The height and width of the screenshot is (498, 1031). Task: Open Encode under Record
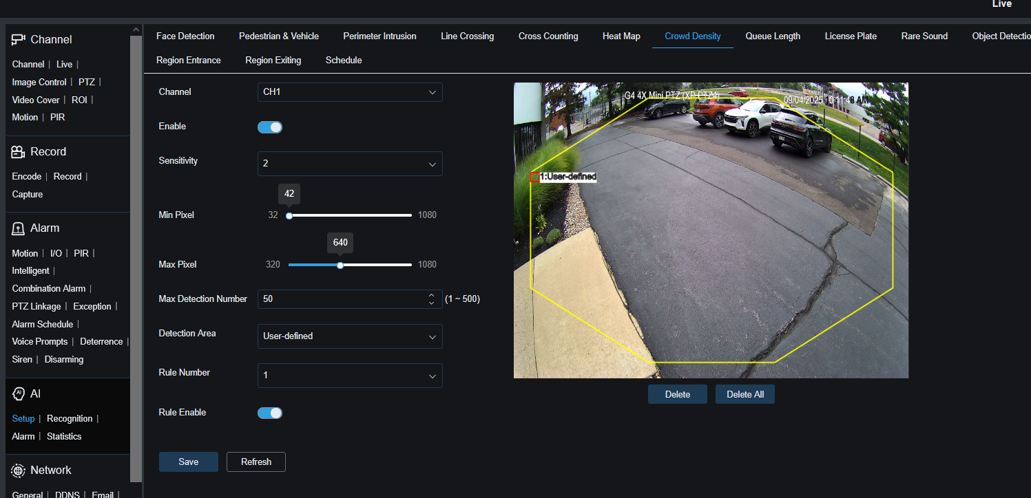coord(27,177)
